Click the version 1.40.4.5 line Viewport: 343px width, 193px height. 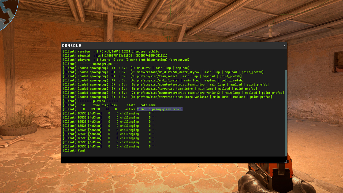coord(111,51)
